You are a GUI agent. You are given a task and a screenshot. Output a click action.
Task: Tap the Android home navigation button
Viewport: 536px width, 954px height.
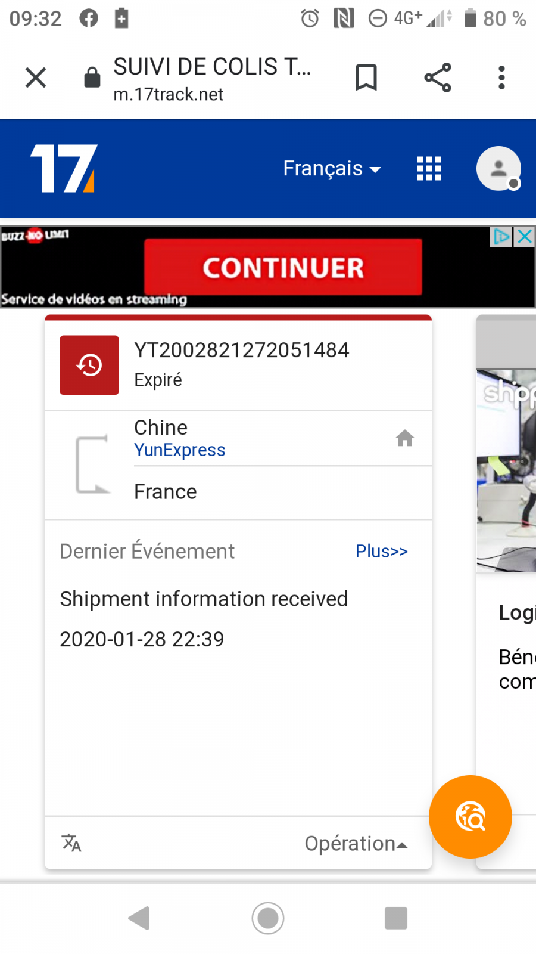pos(268,918)
